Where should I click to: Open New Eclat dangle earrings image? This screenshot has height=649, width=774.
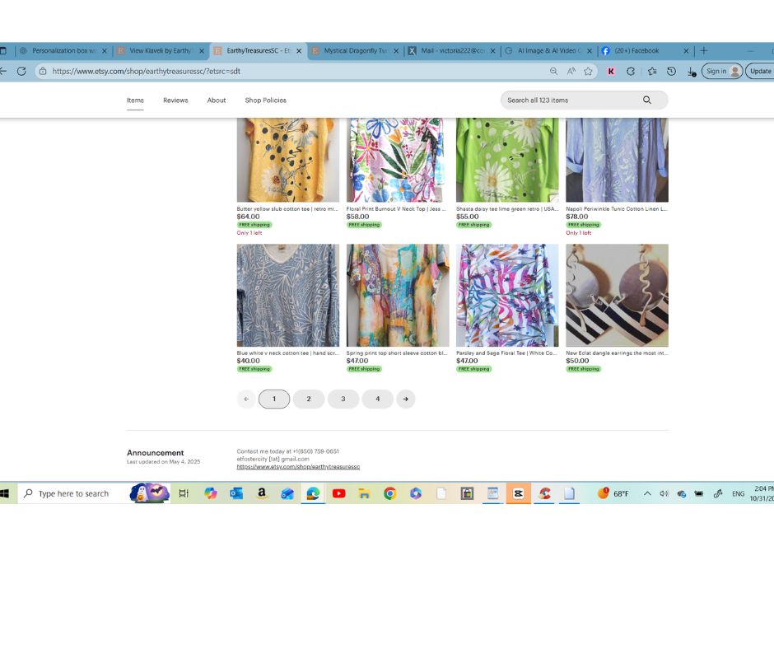[x=617, y=296]
